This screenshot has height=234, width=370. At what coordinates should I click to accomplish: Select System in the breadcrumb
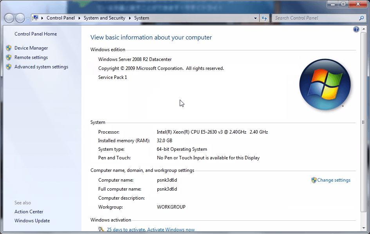142,18
